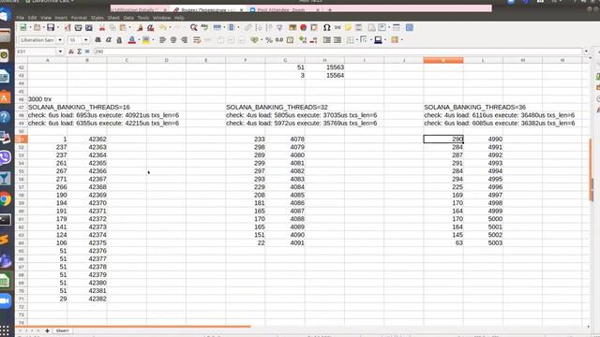Center text horizontally icon
This screenshot has width=600, height=337.
tap(173, 39)
